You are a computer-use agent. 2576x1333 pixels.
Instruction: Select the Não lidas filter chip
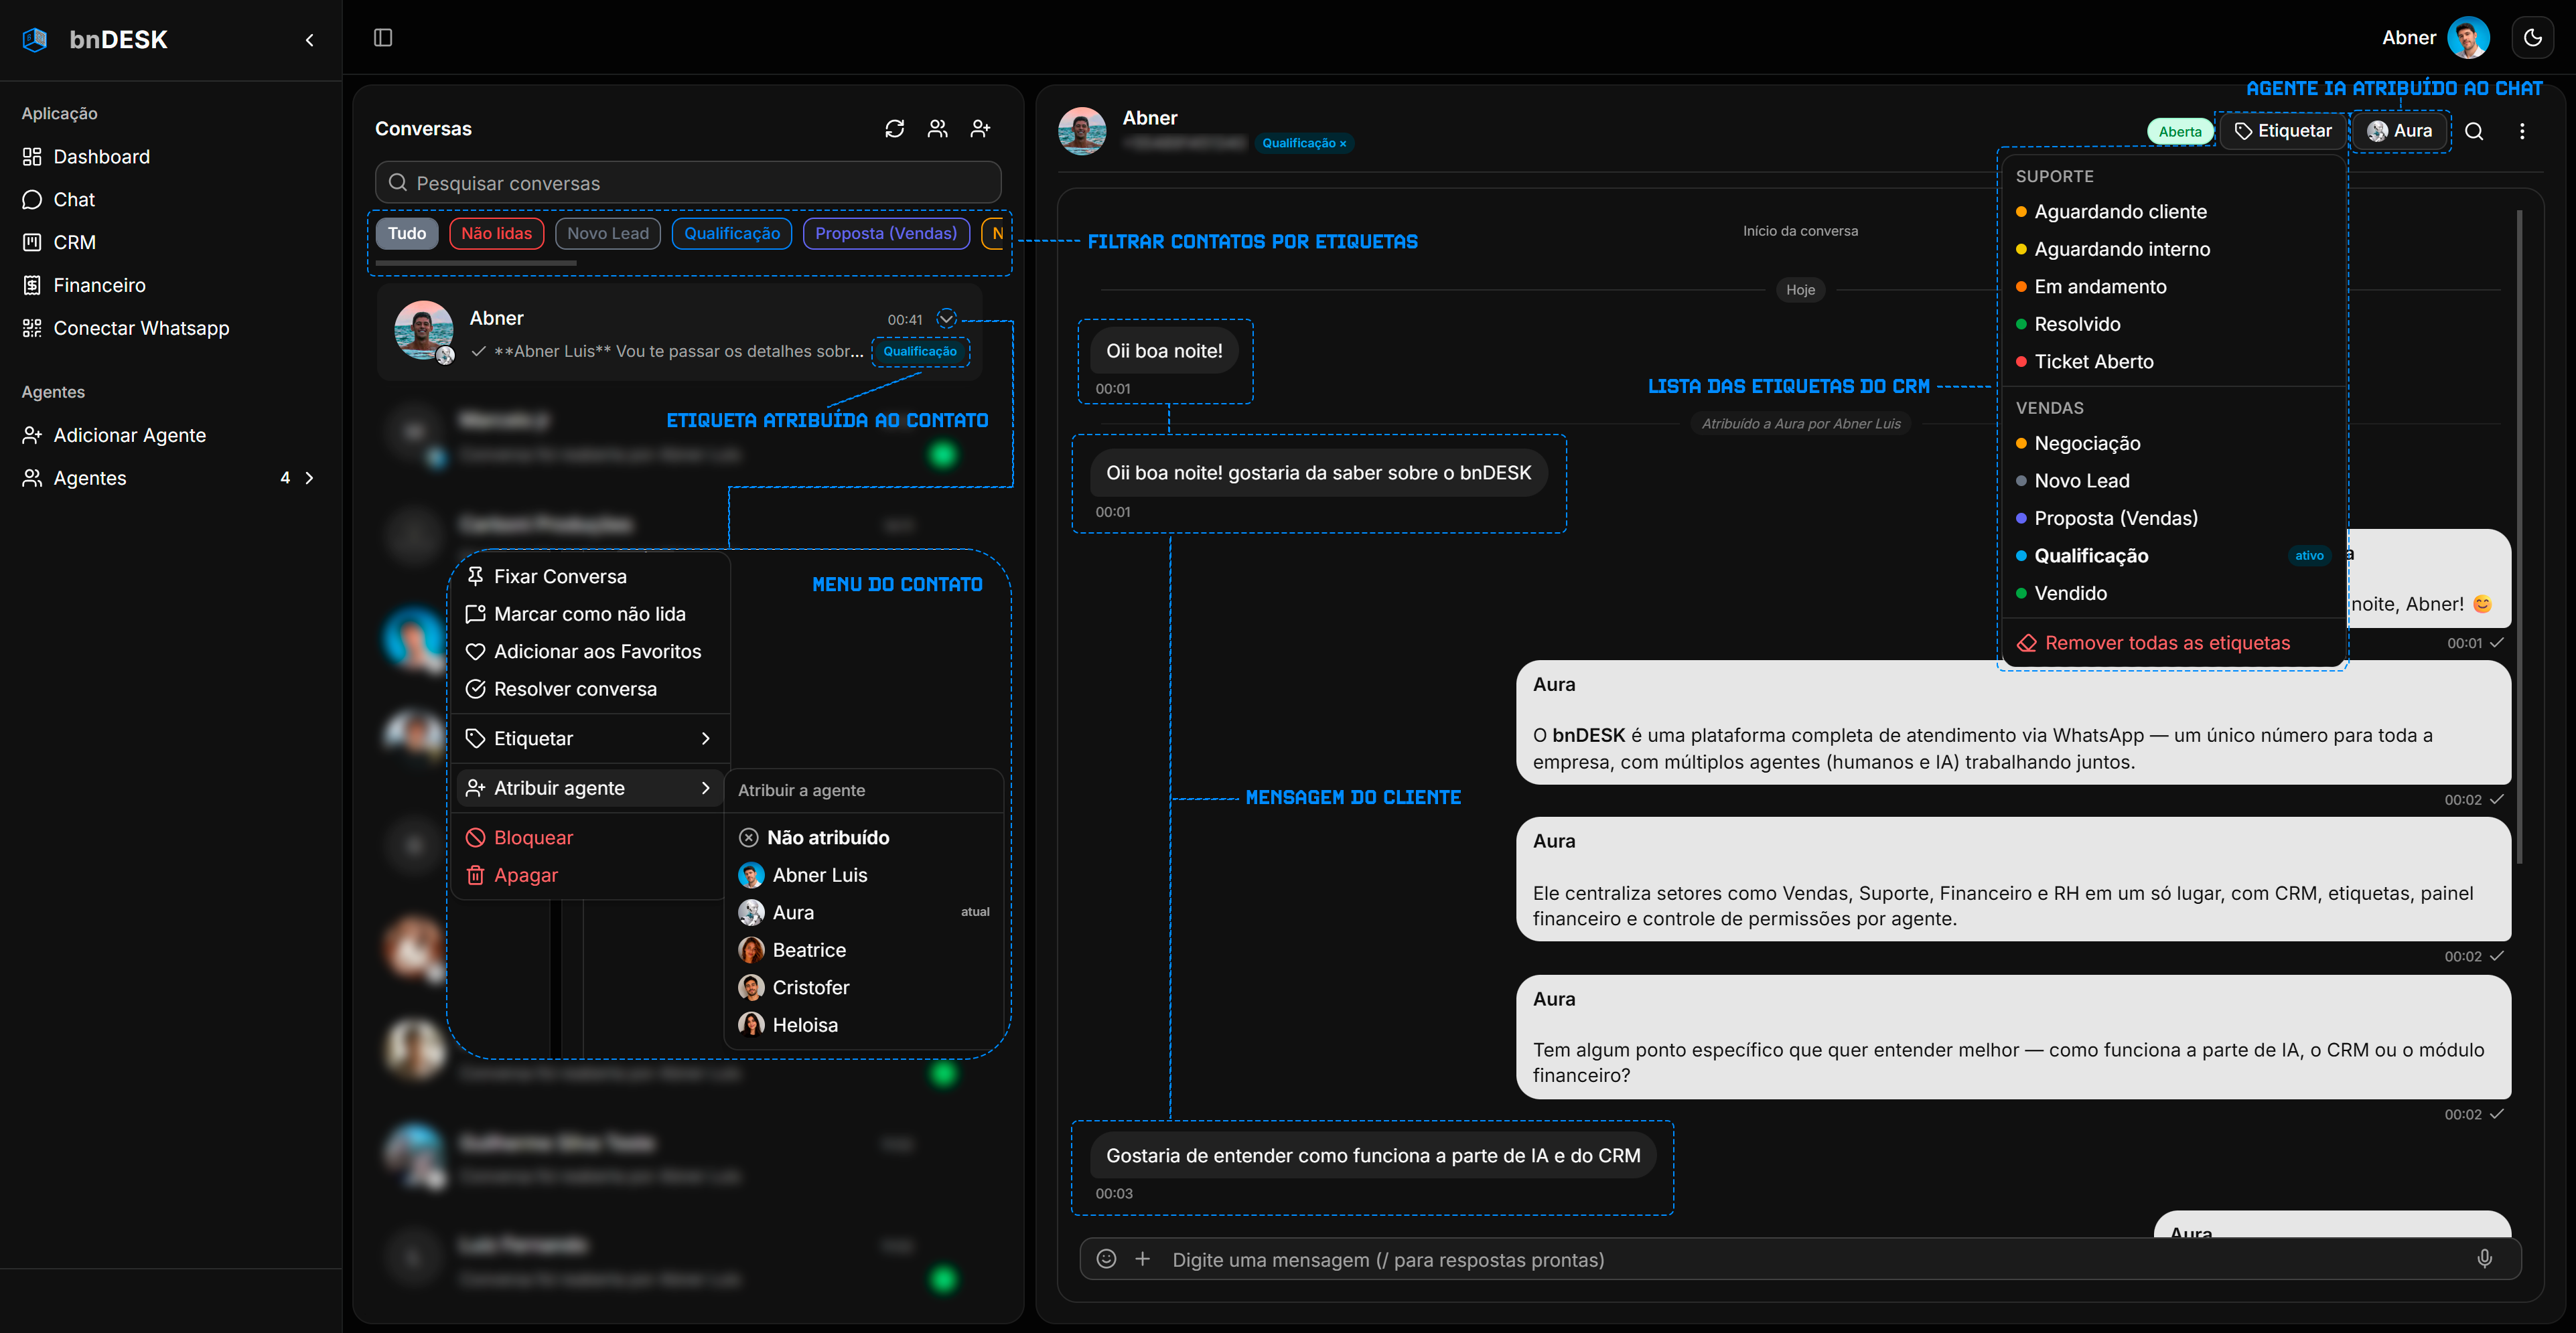(496, 233)
